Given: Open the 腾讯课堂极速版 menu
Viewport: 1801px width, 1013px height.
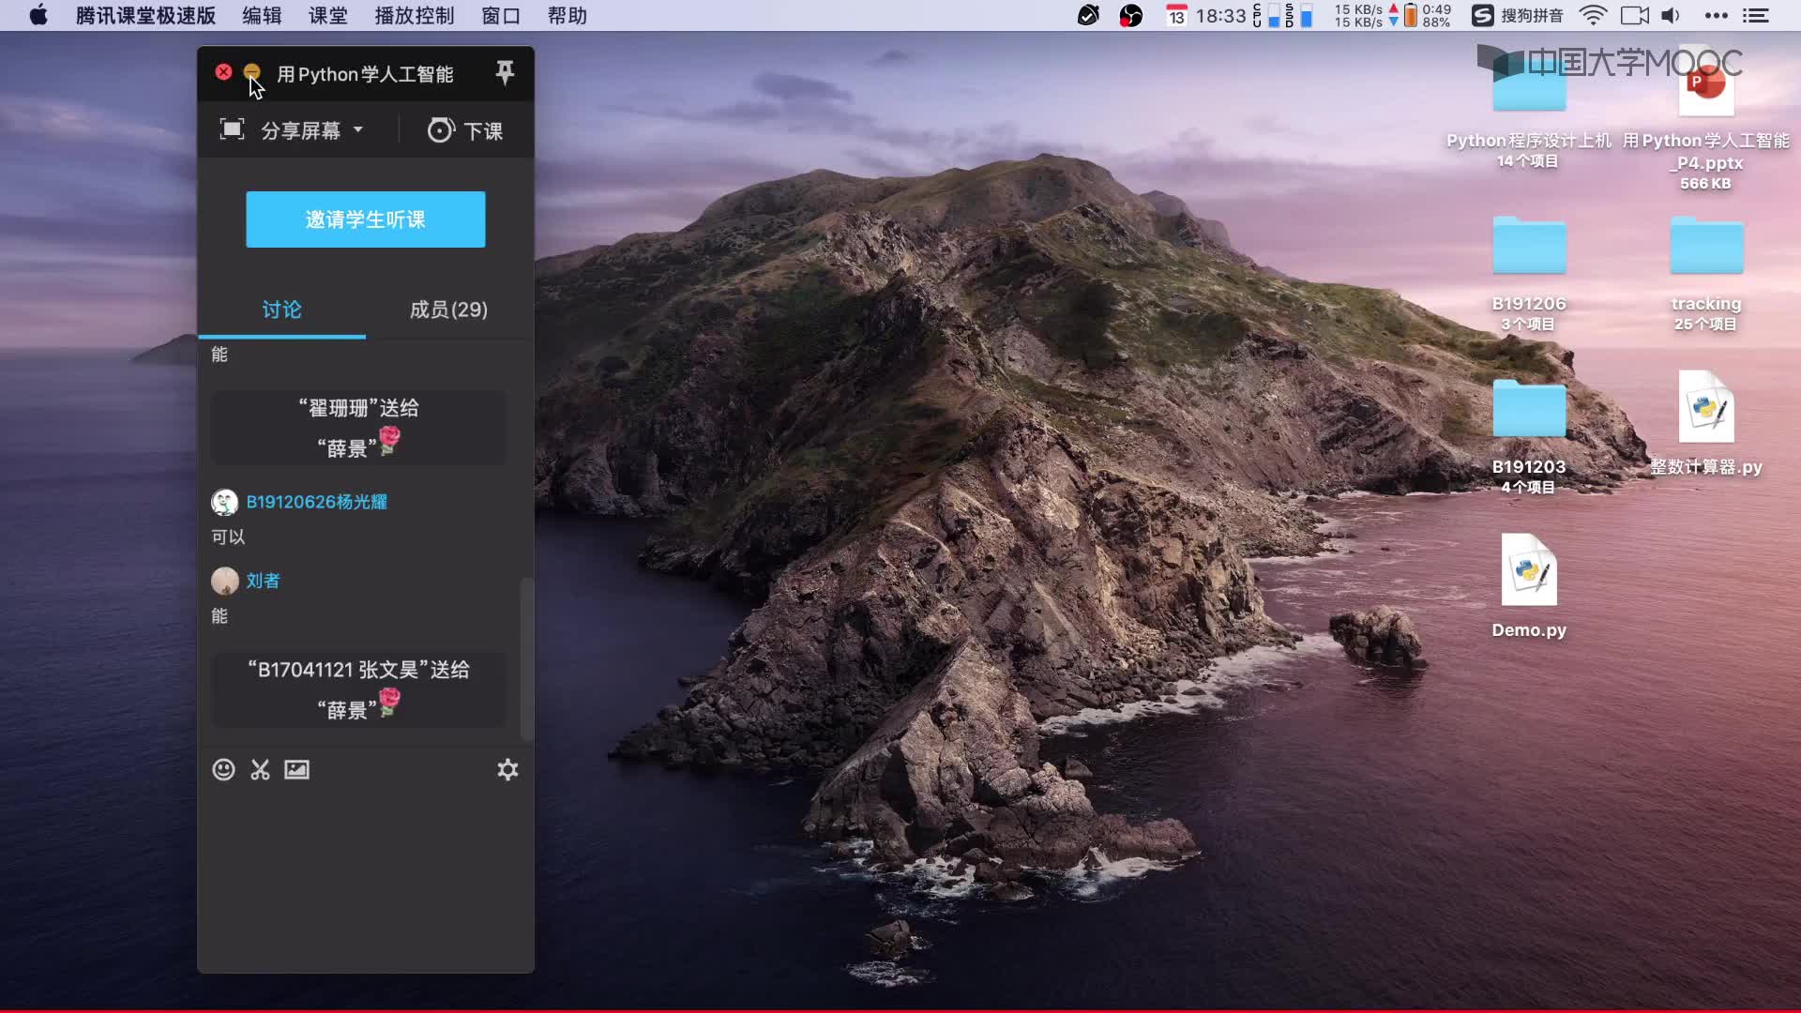Looking at the screenshot, I should 145,16.
